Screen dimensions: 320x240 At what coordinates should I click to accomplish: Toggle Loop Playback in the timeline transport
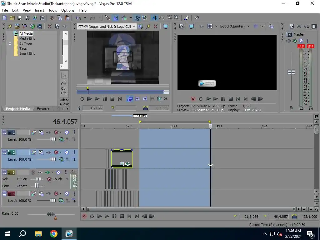pyautogui.click(x=92, y=216)
